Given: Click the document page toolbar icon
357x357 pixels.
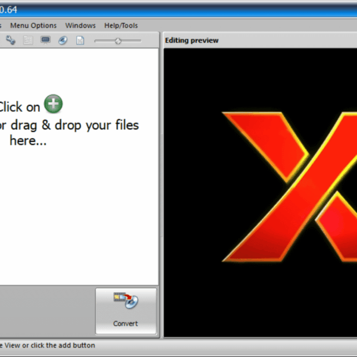Looking at the screenshot, I should coord(80,40).
